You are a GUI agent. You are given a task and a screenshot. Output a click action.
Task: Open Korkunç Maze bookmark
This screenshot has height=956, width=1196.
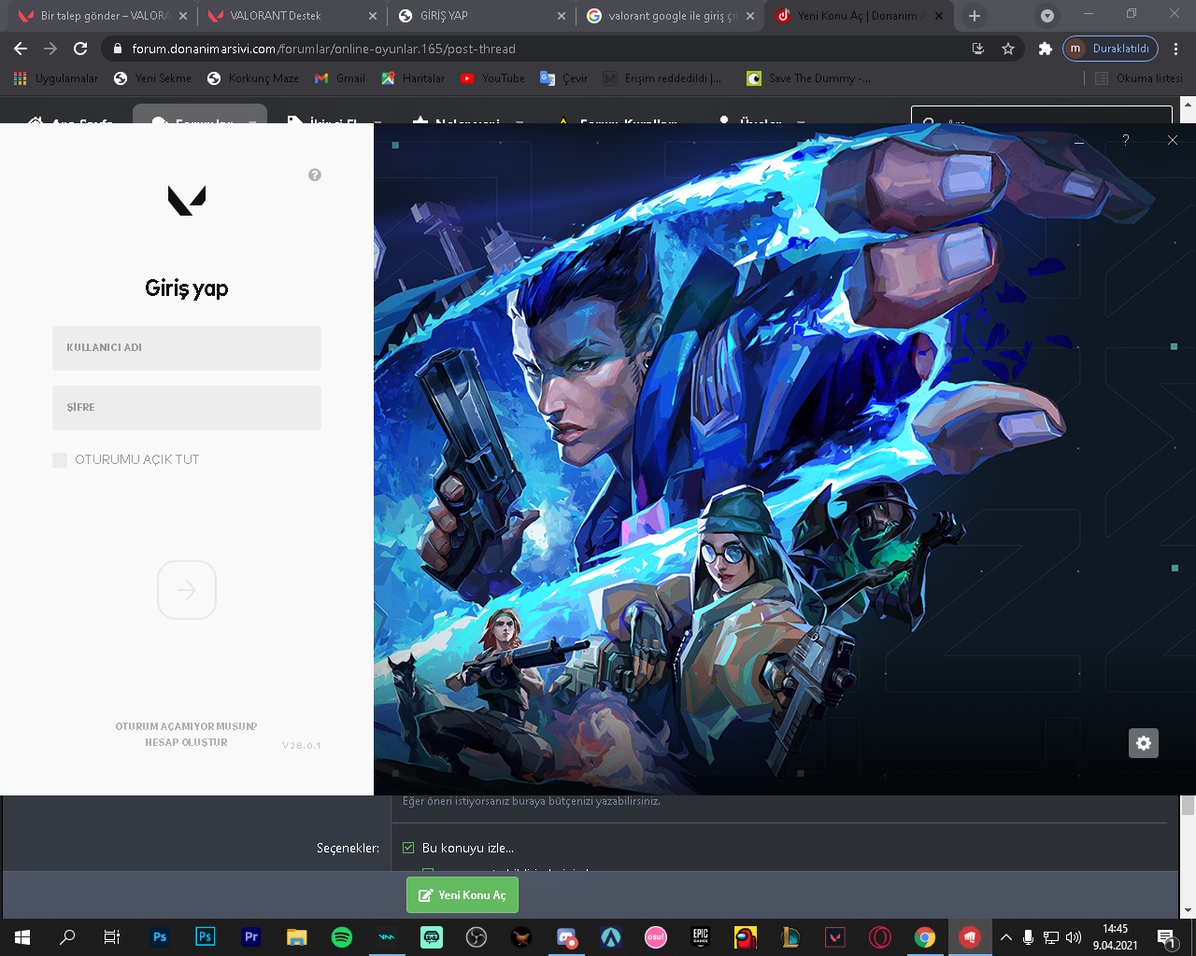(x=253, y=78)
